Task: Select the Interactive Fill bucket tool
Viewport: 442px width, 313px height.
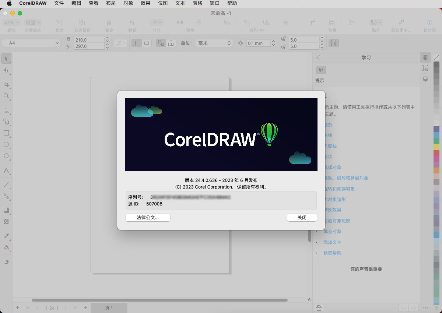Action: coord(6,247)
